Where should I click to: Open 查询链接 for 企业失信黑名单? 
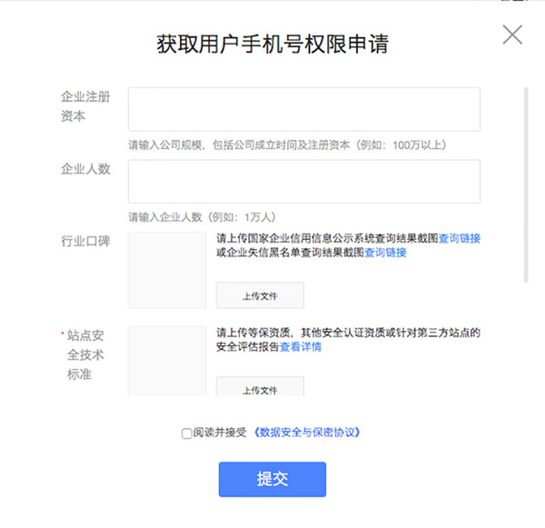click(385, 253)
